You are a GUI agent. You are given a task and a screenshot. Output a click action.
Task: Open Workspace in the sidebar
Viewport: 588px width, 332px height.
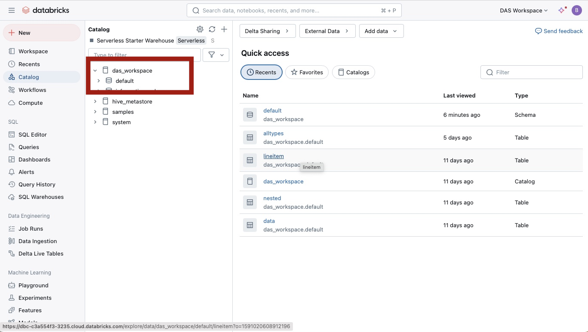point(42,51)
